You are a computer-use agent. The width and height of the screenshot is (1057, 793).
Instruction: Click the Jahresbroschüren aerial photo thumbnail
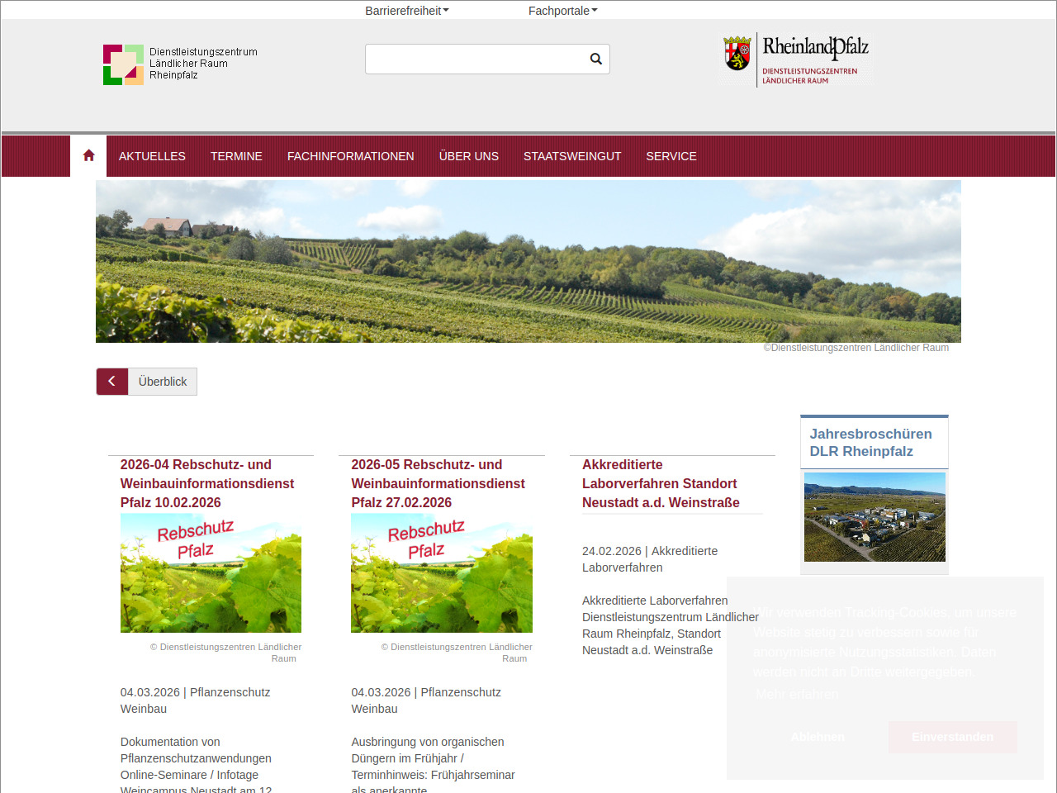875,517
